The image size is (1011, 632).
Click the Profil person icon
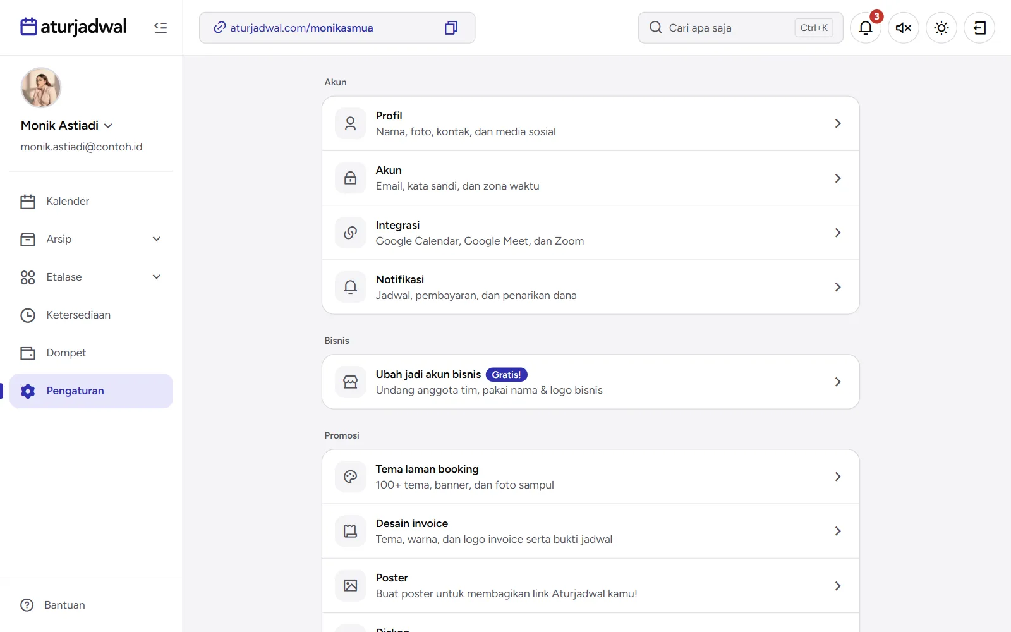coord(351,123)
